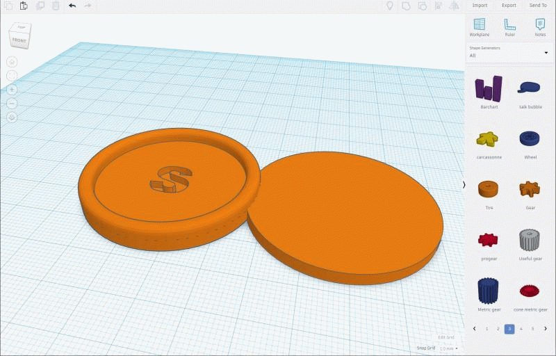Open the Shape Generators category dropdown

(x=510, y=53)
